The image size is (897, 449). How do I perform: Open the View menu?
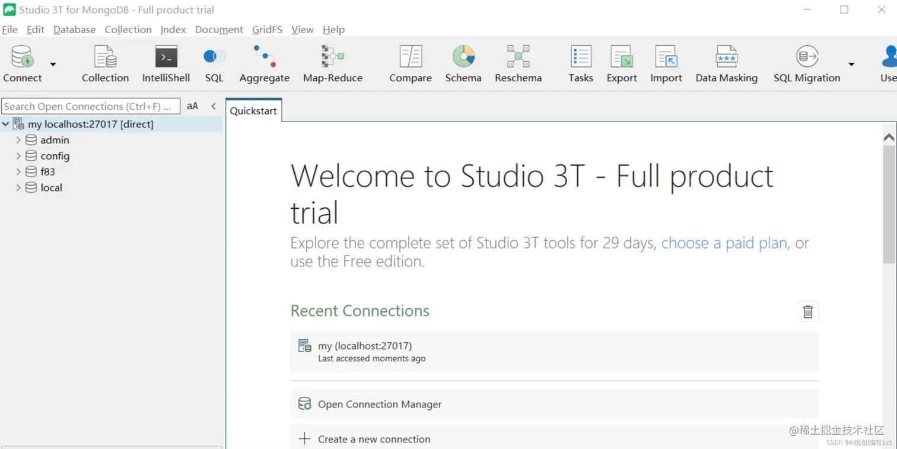303,29
